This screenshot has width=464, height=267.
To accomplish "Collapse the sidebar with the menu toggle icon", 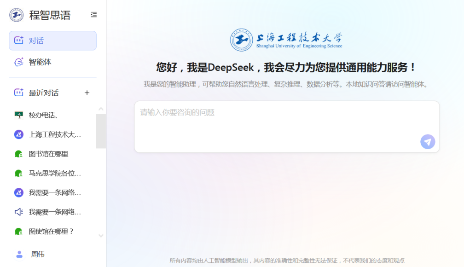I will (94, 15).
